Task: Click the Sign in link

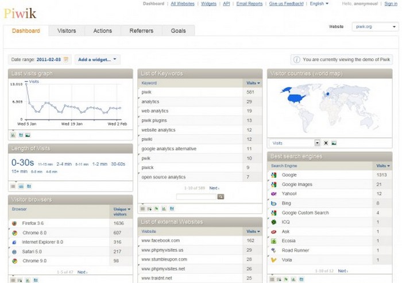Action: click(x=391, y=3)
